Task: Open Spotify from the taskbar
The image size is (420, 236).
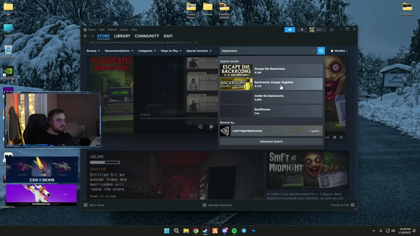Action: pos(234,231)
